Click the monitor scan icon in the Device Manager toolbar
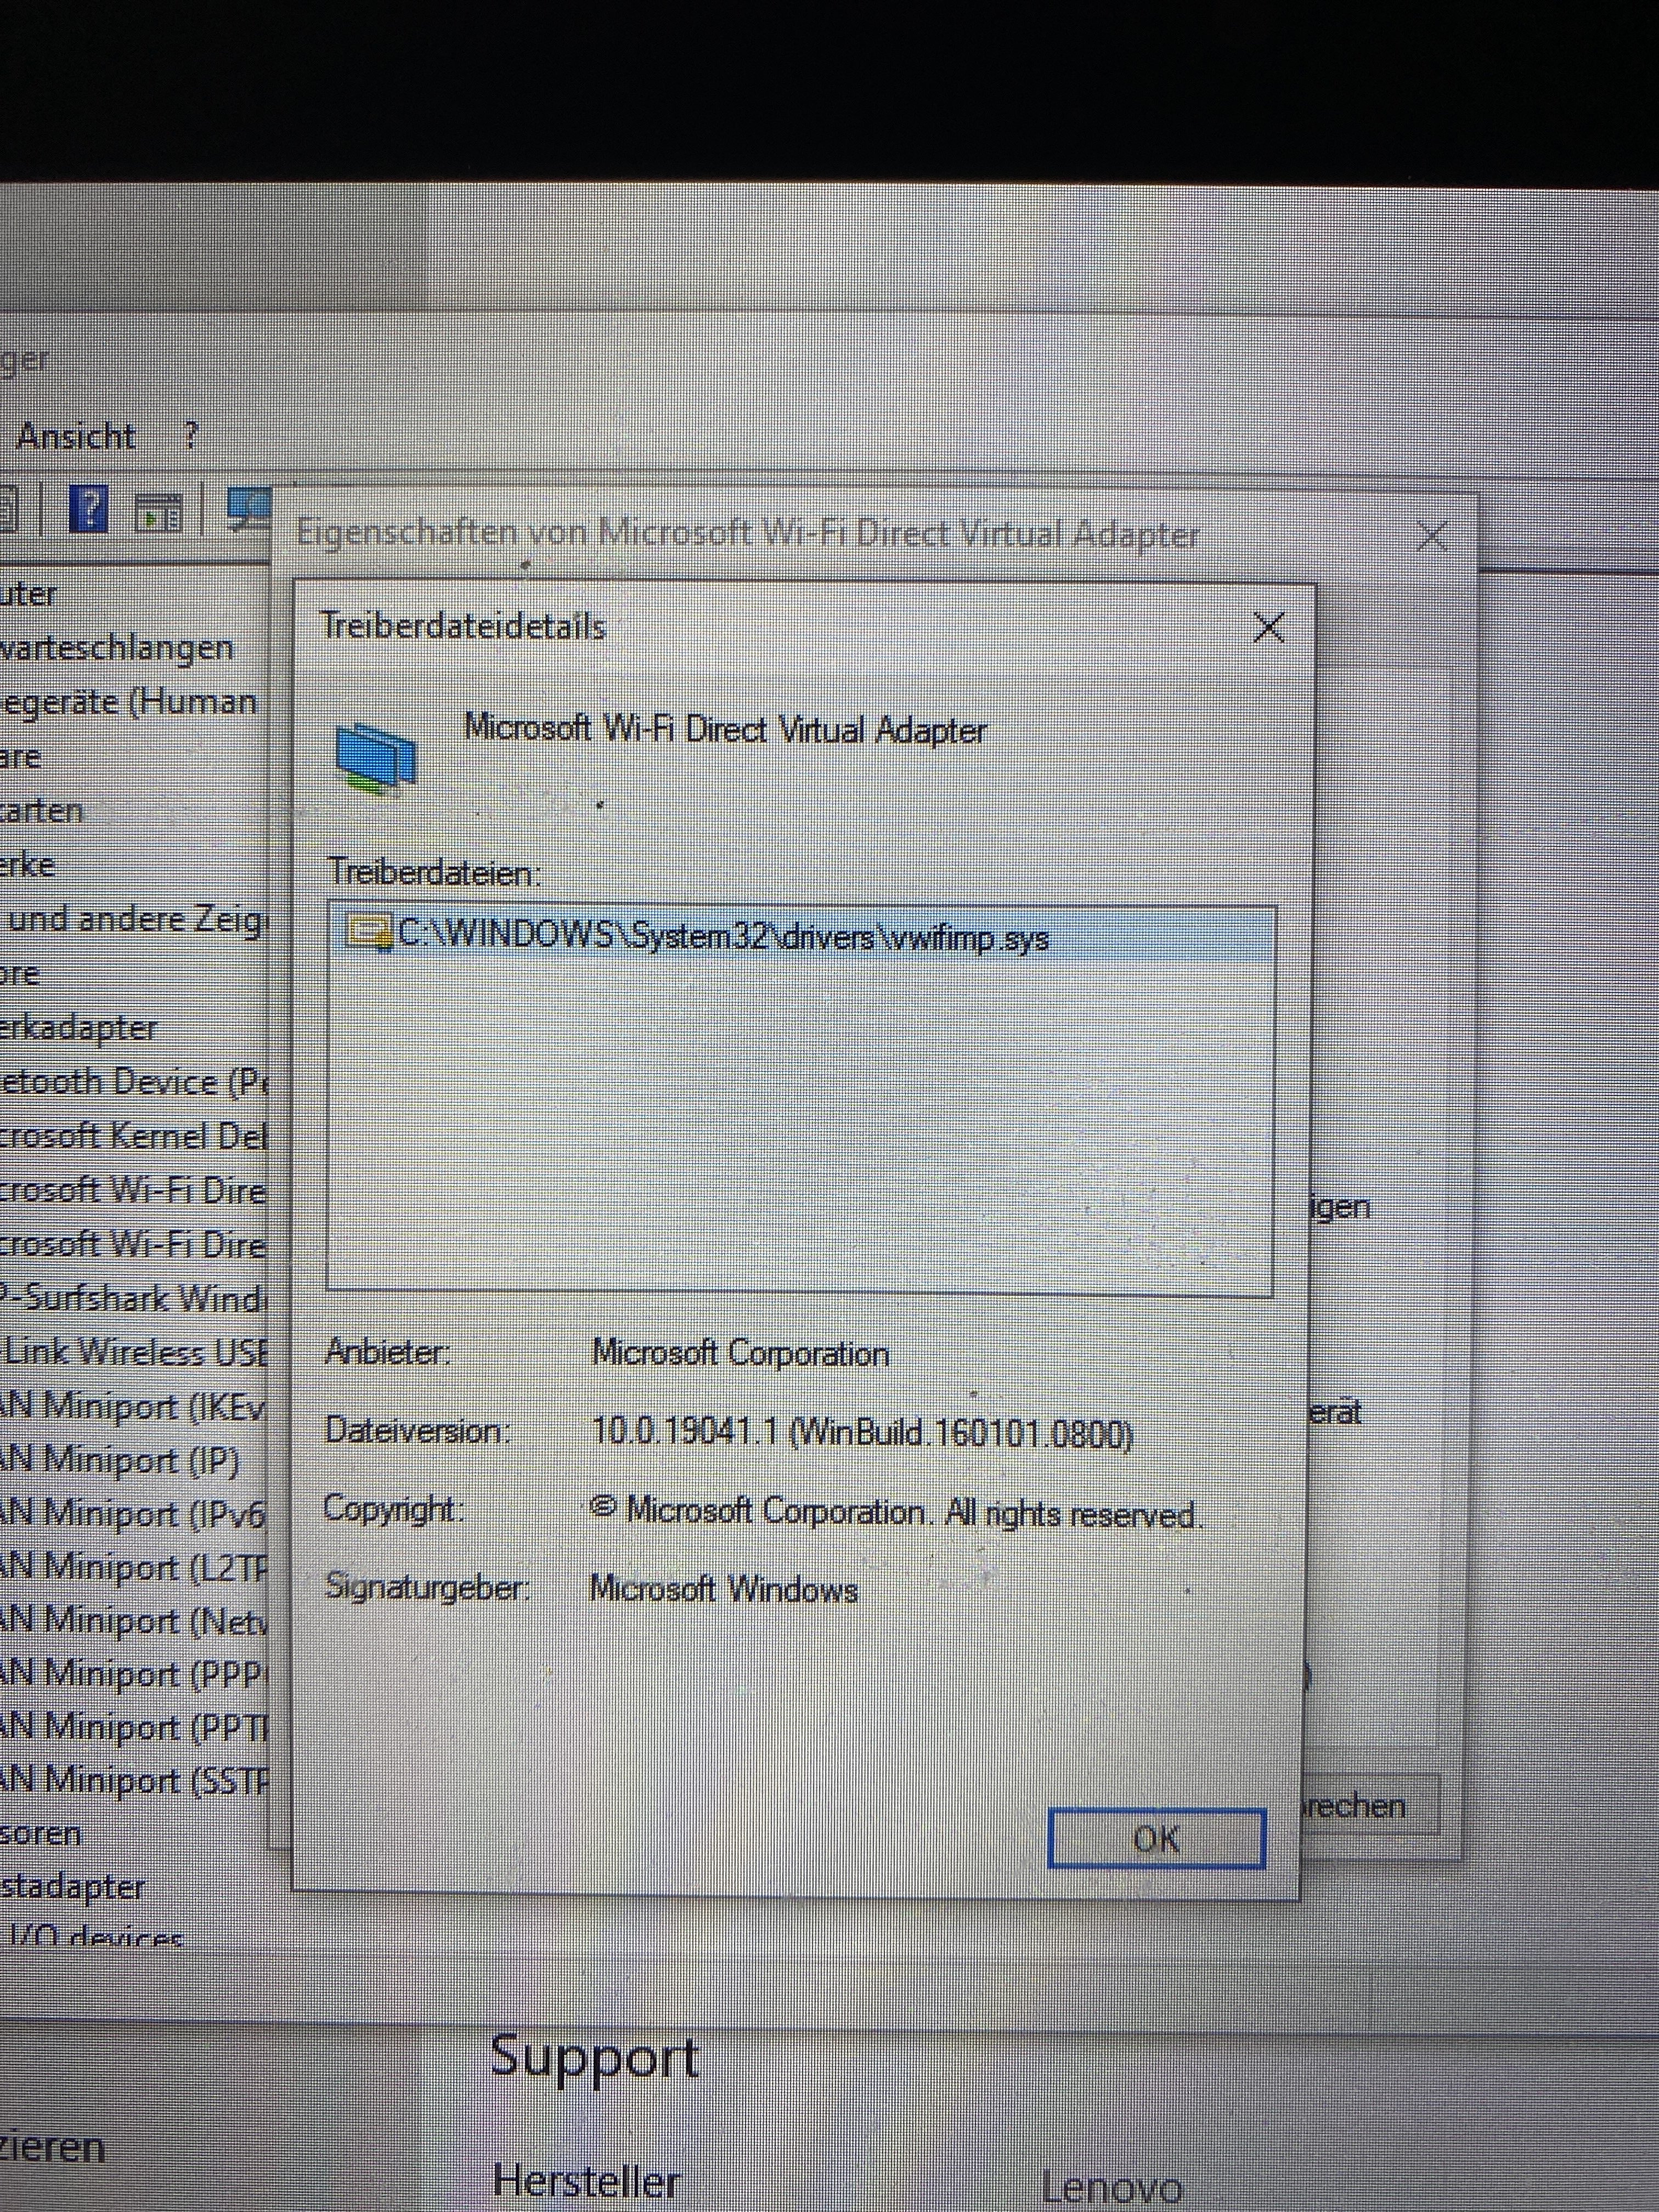Image resolution: width=1659 pixels, height=2212 pixels. 249,510
